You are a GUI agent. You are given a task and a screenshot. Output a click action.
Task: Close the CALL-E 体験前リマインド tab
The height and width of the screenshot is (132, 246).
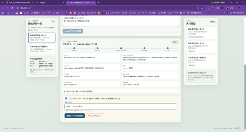[x=94, y=3]
